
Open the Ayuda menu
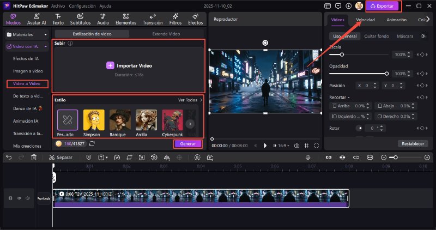105,6
